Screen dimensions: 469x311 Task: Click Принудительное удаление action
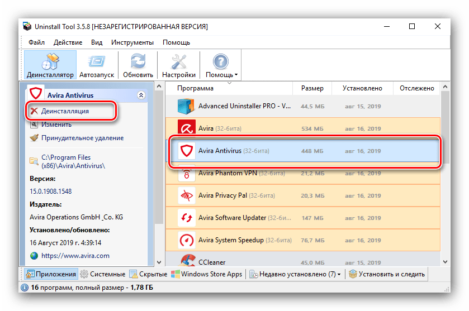(x=82, y=138)
